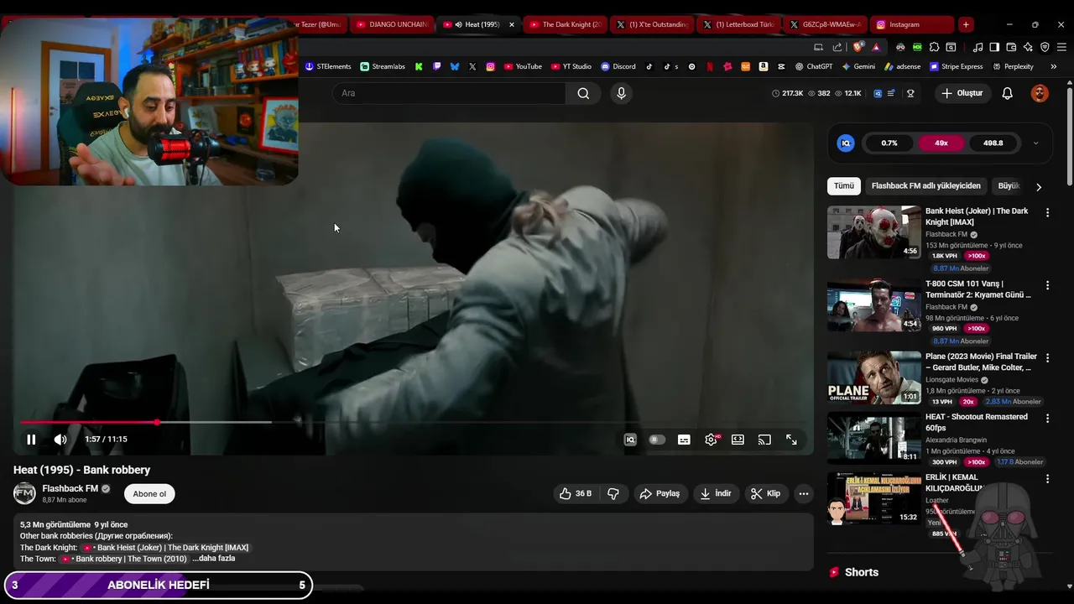The width and height of the screenshot is (1074, 604).
Task: Share the video via Paylaş
Action: pos(660,493)
